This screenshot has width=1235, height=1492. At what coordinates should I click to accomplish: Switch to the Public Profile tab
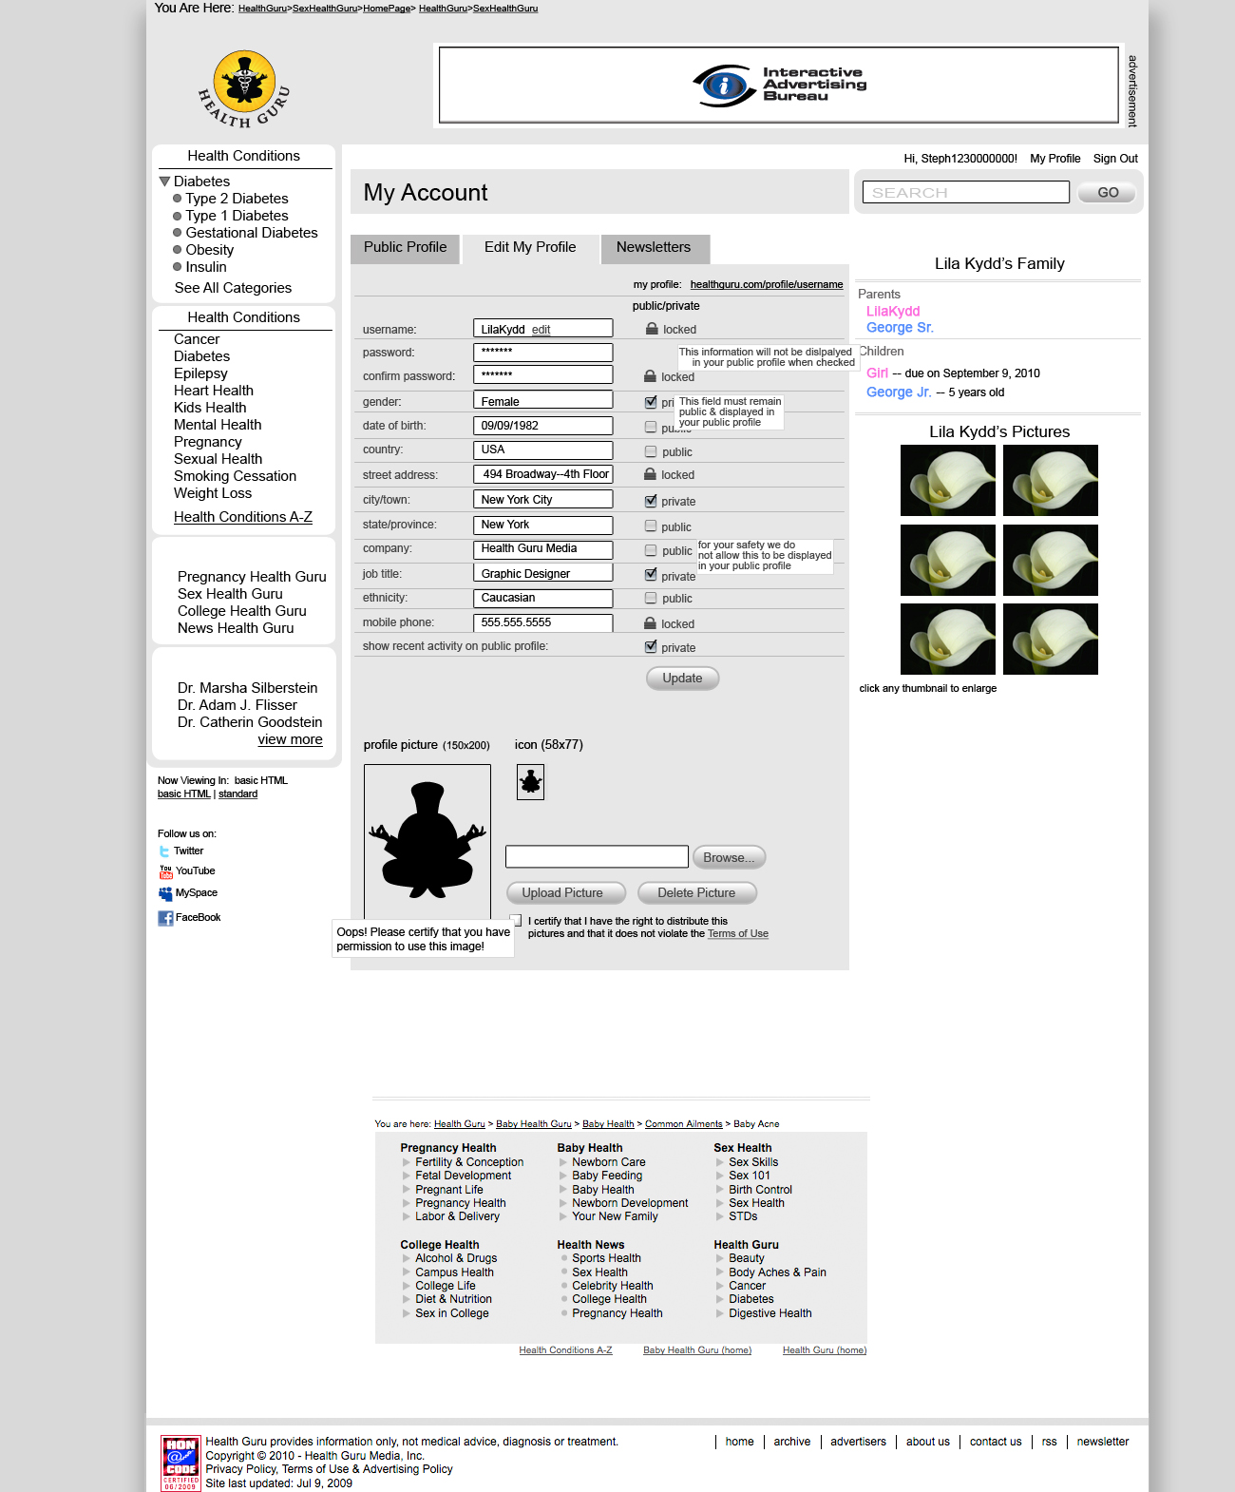coord(405,247)
